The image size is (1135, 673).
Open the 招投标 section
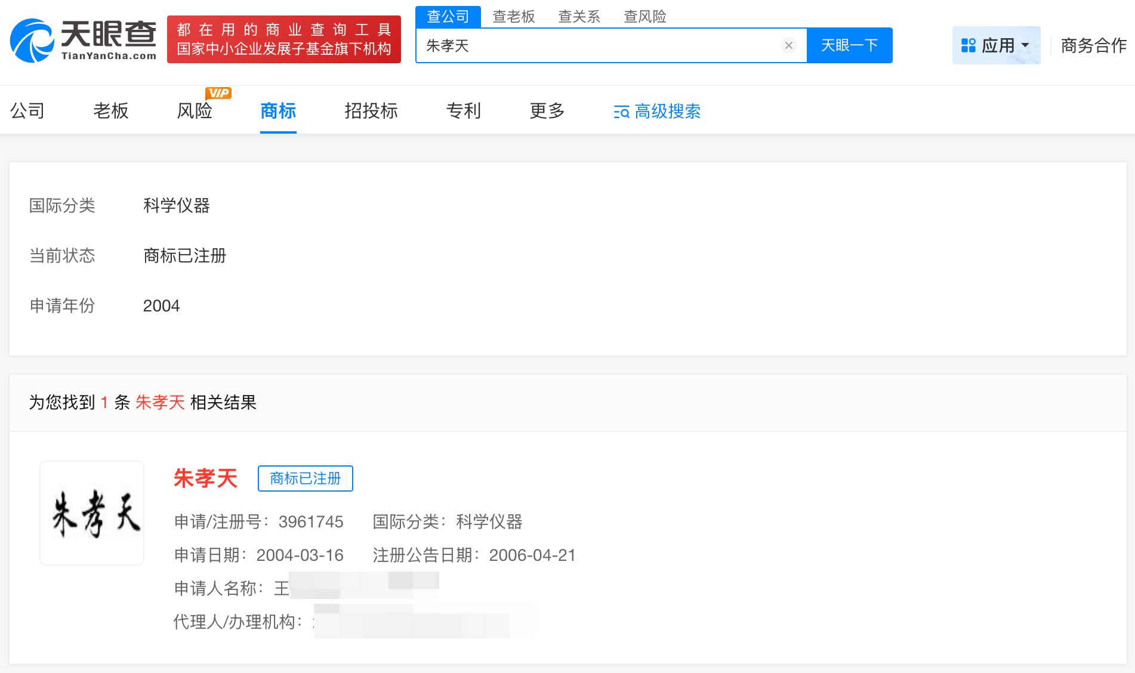pyautogui.click(x=371, y=111)
